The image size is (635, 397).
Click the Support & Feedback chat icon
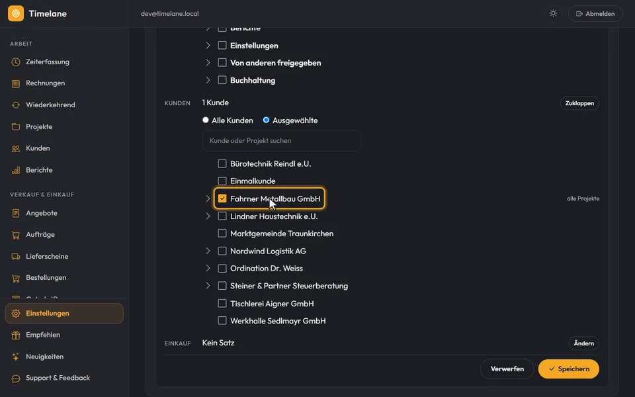point(16,378)
